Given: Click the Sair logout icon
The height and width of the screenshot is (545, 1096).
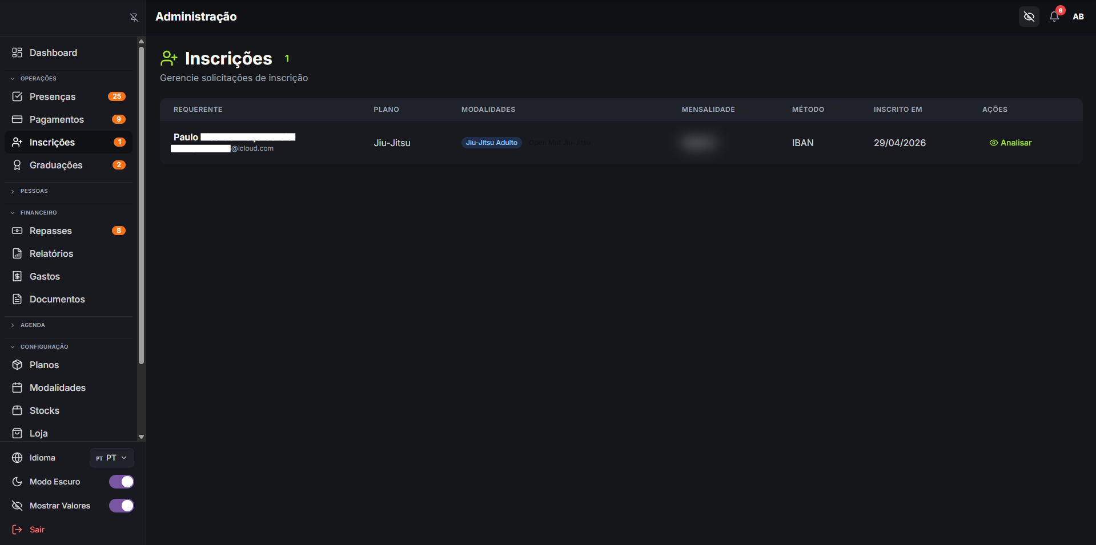Looking at the screenshot, I should click(x=17, y=530).
